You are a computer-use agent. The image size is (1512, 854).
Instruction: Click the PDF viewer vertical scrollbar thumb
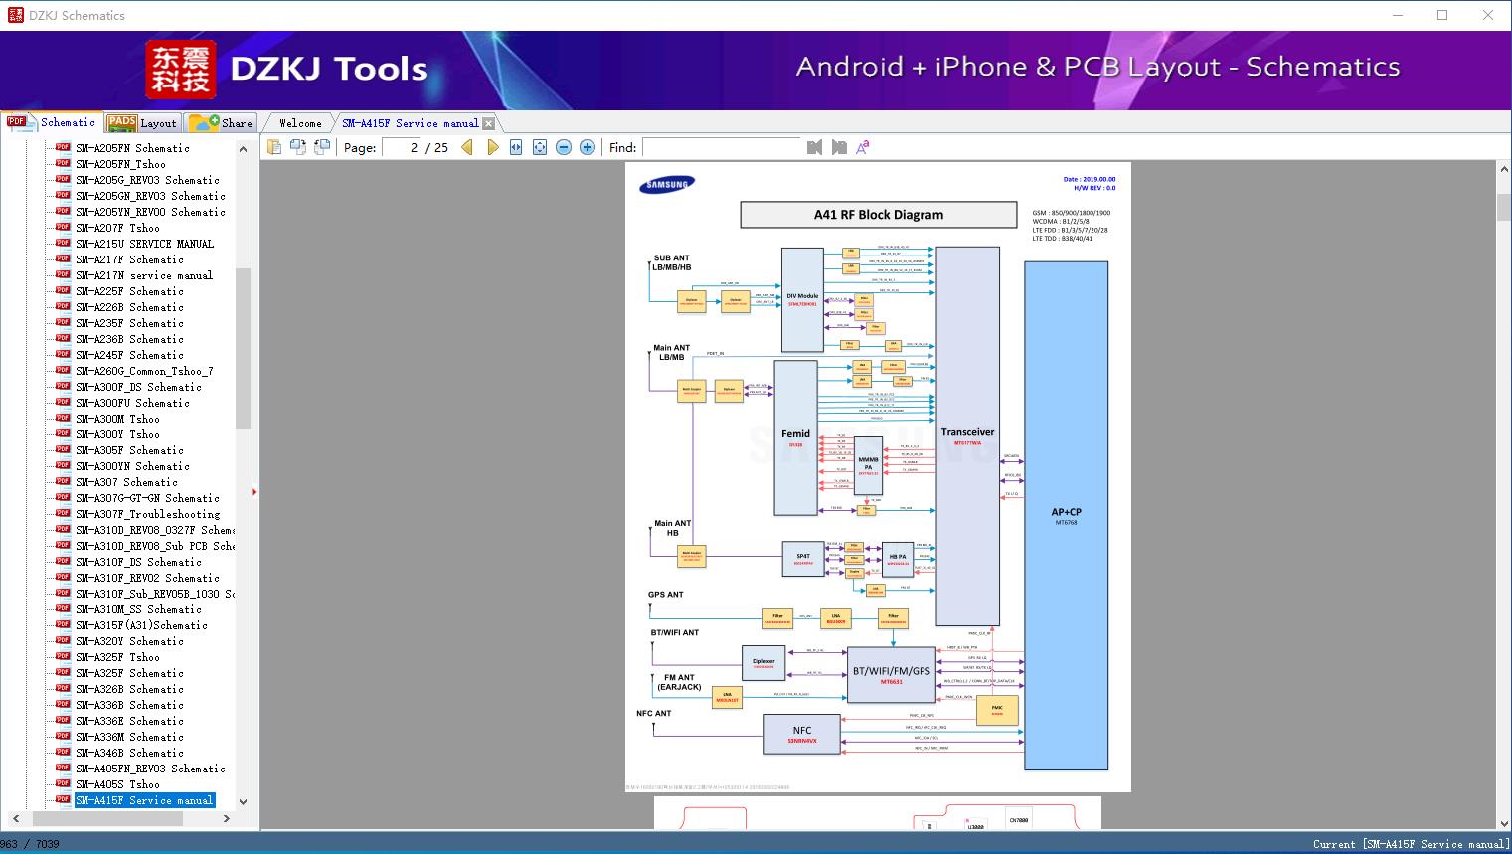click(x=1503, y=207)
